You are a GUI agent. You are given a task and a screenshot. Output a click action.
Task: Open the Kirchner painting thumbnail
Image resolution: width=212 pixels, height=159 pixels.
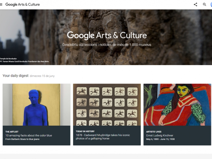click(x=177, y=105)
